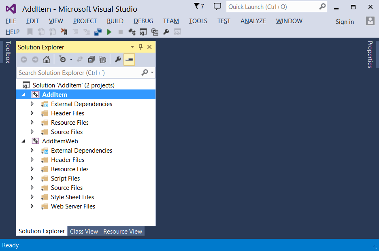Image resolution: width=379 pixels, height=251 pixels.
Task: Click the Save All toolbar icon
Action: [98, 32]
